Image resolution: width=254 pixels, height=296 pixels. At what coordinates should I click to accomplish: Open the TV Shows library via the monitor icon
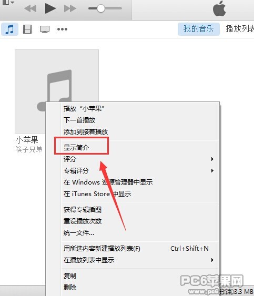click(x=45, y=29)
